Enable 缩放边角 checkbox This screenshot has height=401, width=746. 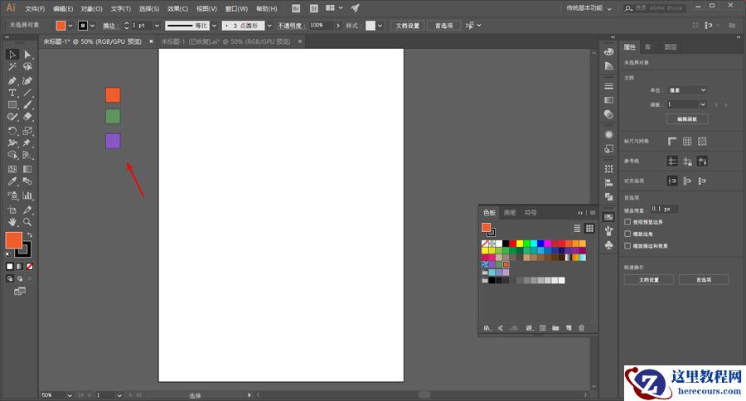click(627, 234)
